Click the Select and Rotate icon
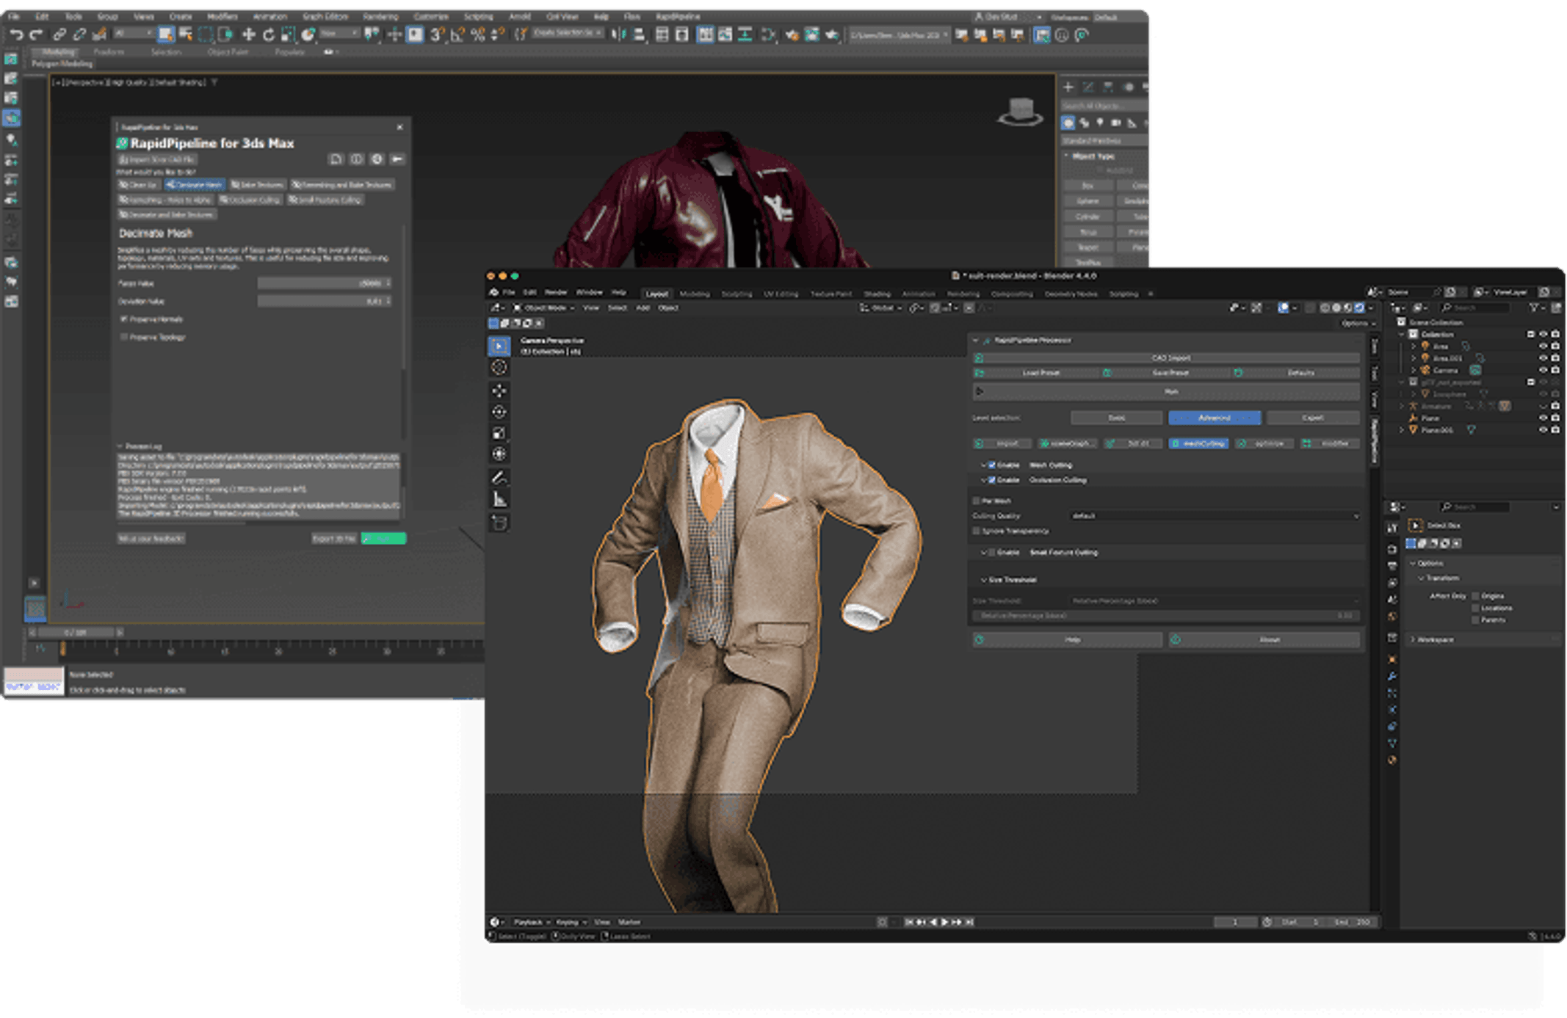Viewport: 1567px width, 1018px height. 269,34
